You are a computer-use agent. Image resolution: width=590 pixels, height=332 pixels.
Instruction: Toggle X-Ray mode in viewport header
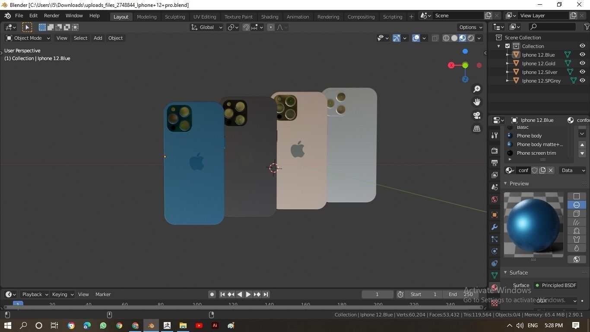click(435, 38)
